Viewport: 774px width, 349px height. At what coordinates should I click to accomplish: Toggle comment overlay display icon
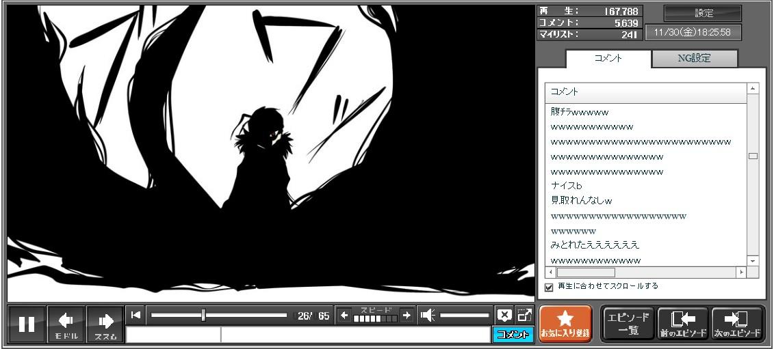504,315
